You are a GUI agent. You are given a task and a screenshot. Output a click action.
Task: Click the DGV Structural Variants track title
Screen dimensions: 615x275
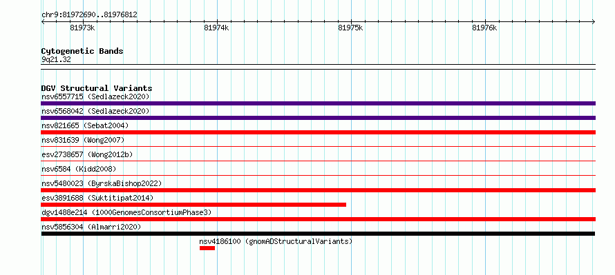[97, 88]
